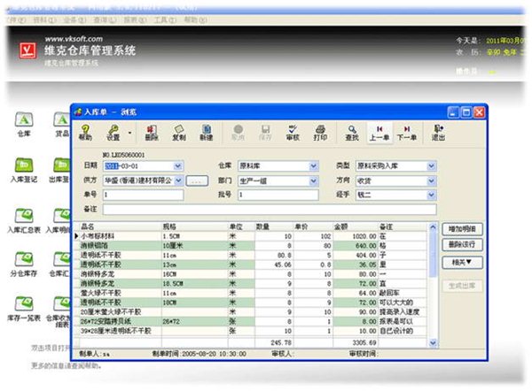Open the 查询 menu
The width and height of the screenshot is (532, 391).
tap(105, 20)
